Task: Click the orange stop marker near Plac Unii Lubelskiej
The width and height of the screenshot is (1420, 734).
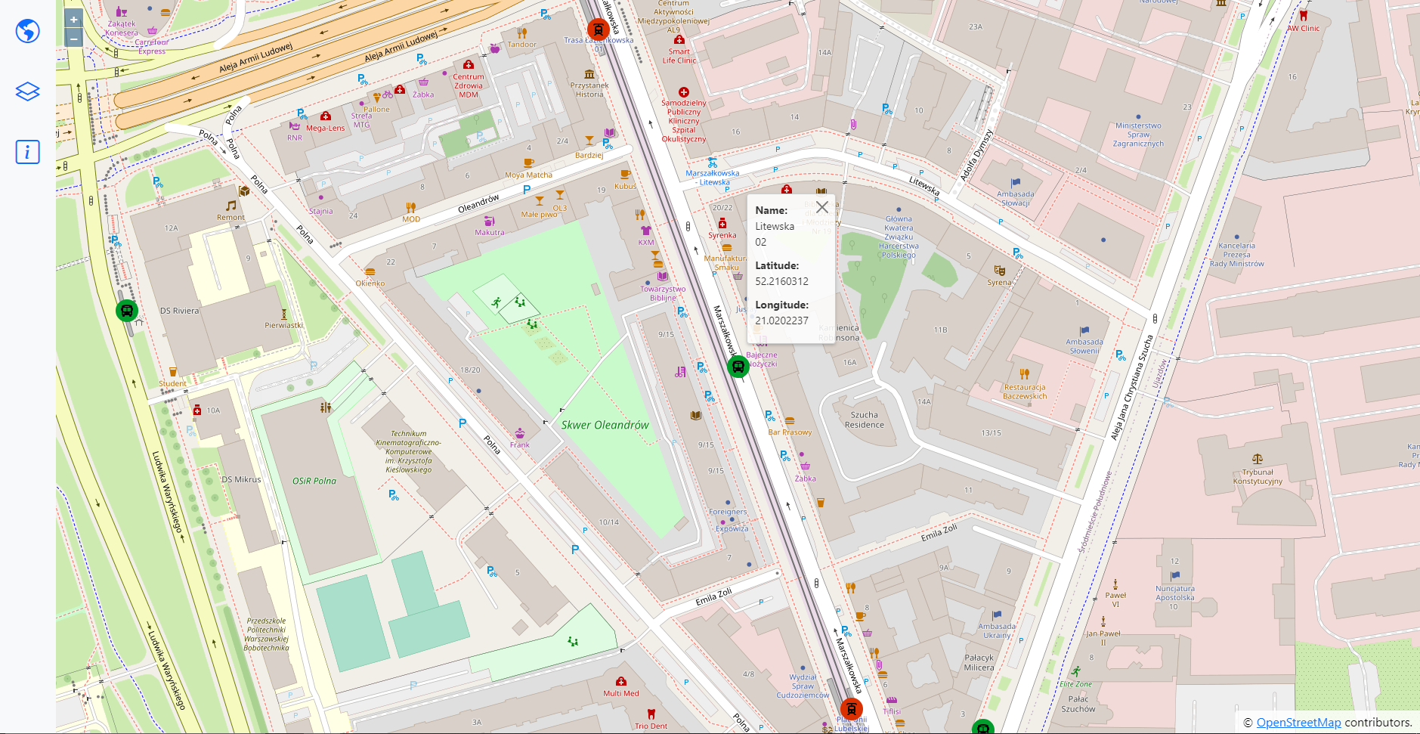Action: [852, 709]
